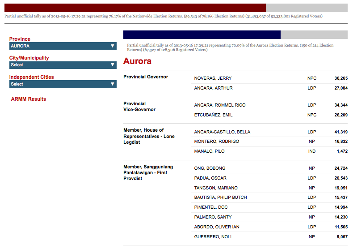Click the ARMM Results link

29,99
